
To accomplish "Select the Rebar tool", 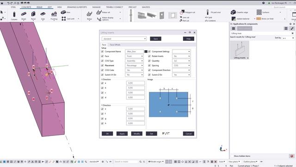I will click(89, 15).
